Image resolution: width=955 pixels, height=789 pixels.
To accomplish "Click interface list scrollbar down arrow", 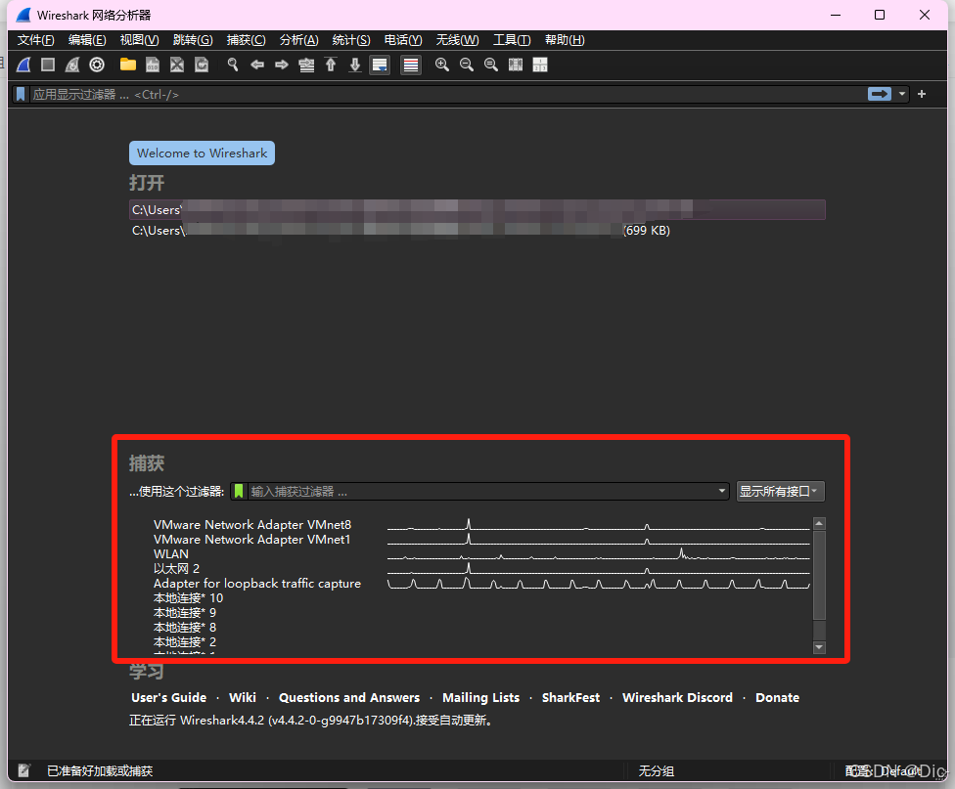I will coord(819,647).
